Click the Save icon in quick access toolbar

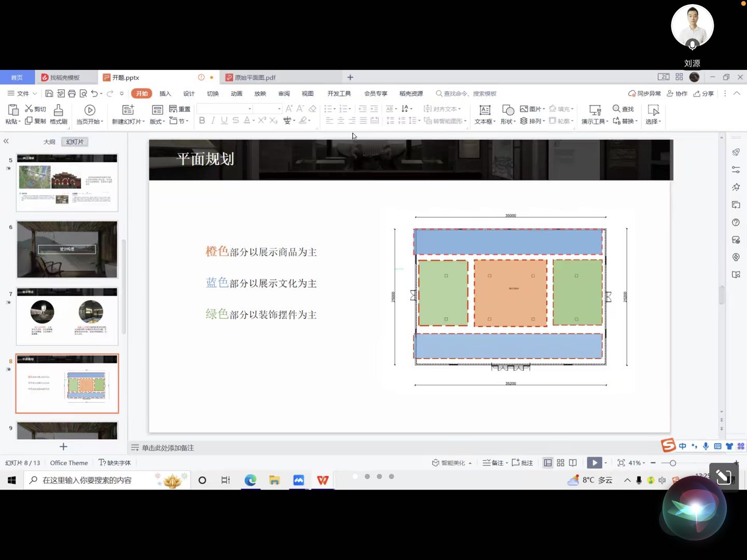[x=49, y=93]
